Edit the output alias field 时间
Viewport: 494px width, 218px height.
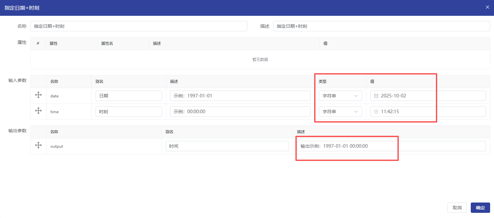(227, 146)
